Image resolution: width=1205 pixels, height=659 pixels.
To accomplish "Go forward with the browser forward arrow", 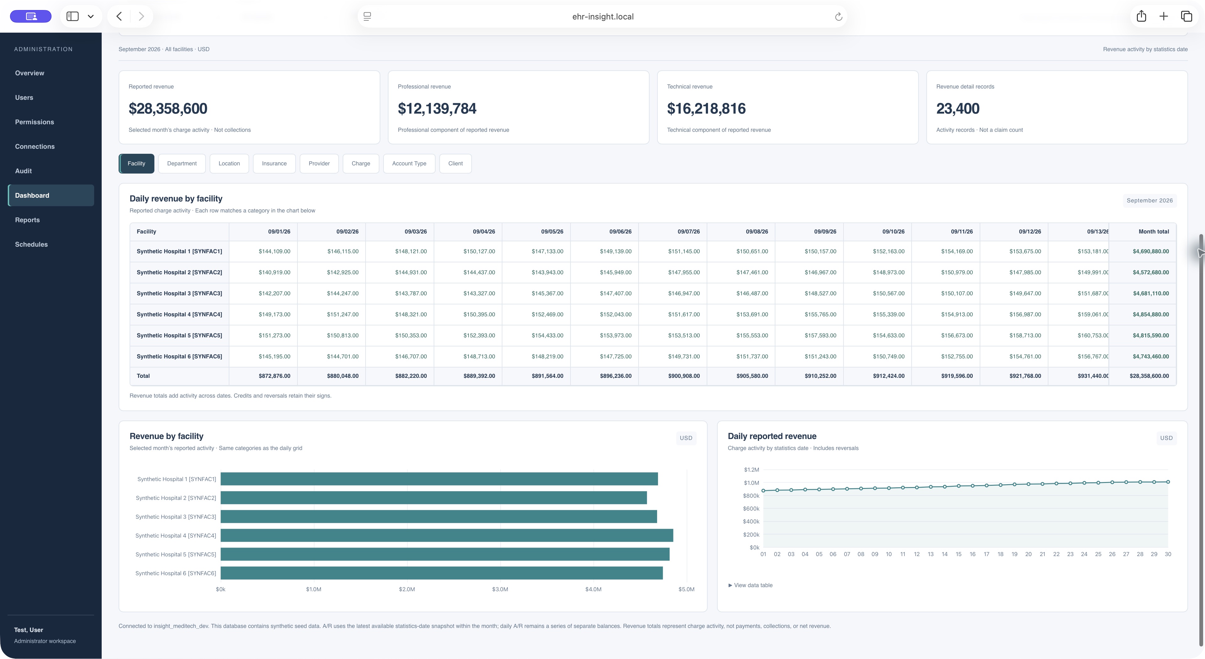I will pyautogui.click(x=141, y=16).
